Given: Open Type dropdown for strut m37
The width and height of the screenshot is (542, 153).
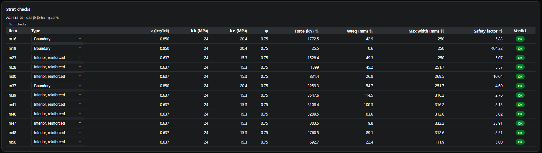Looking at the screenshot, I should tap(58, 86).
